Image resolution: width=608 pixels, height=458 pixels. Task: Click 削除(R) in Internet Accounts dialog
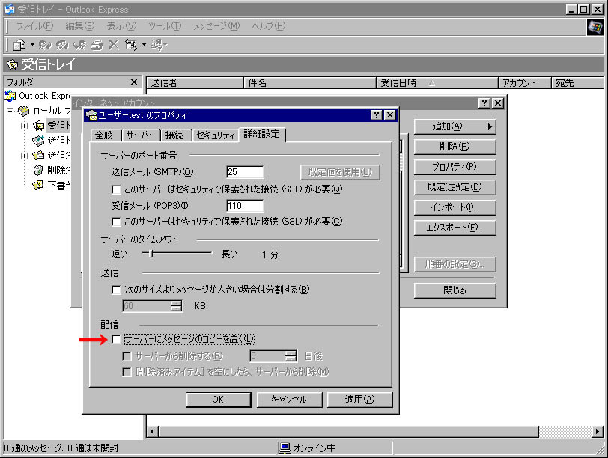[455, 147]
